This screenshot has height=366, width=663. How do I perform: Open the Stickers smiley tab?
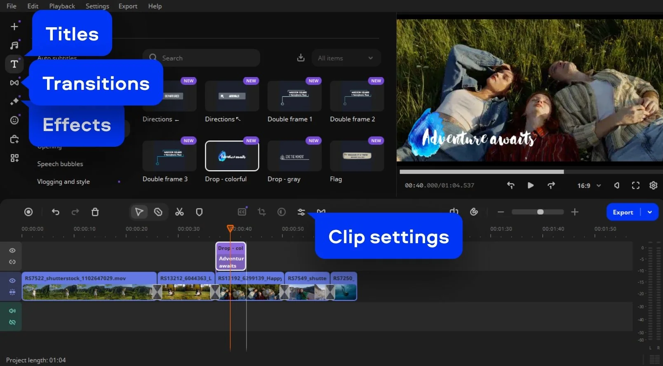14,120
